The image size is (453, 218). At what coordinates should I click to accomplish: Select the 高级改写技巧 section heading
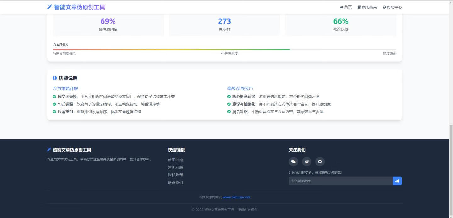tap(239, 88)
